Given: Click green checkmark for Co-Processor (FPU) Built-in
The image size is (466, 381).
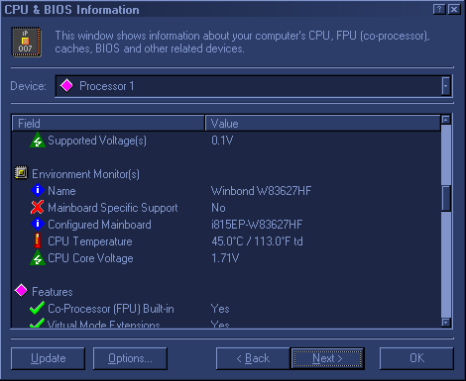Looking at the screenshot, I should [37, 308].
